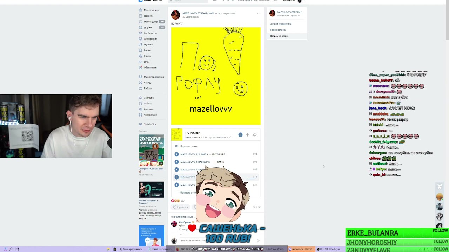Open Моя страница in VK sidebar
Image resolution: width=449 pixels, height=252 pixels.
[151, 10]
